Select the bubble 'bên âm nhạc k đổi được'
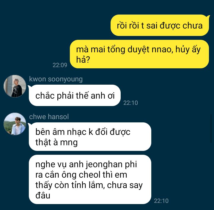 pyautogui.click(x=90, y=137)
